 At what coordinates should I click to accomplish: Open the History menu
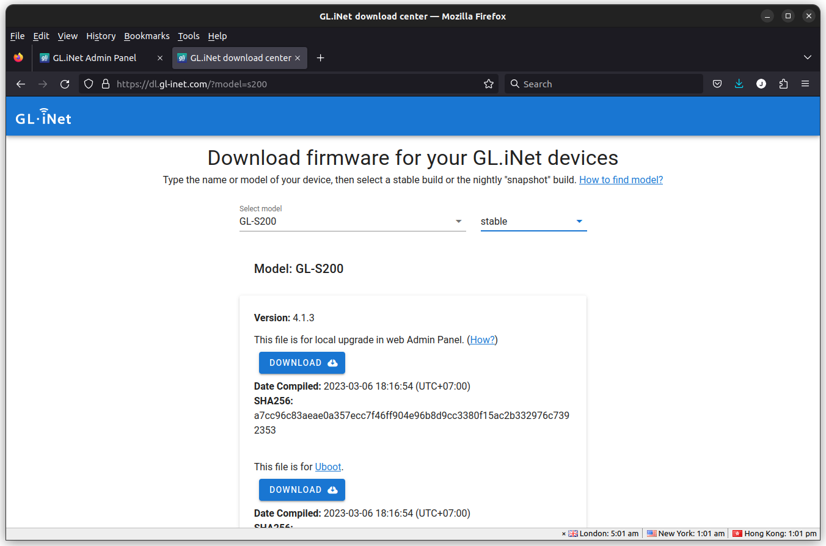point(101,36)
